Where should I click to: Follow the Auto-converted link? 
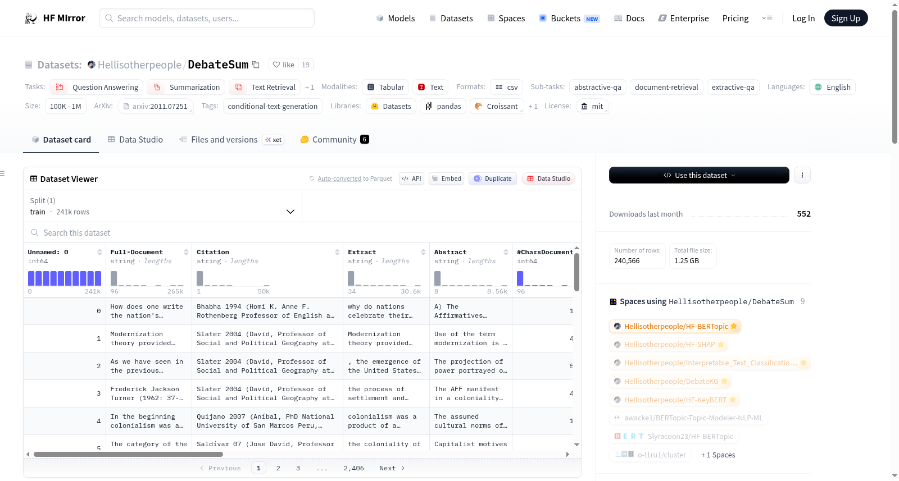(339, 178)
